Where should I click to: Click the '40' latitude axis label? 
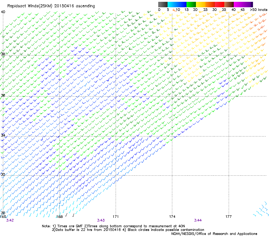pos(3,12)
